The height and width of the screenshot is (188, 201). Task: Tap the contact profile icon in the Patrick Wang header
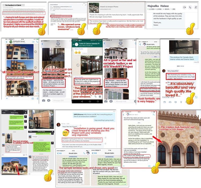tap(25, 113)
